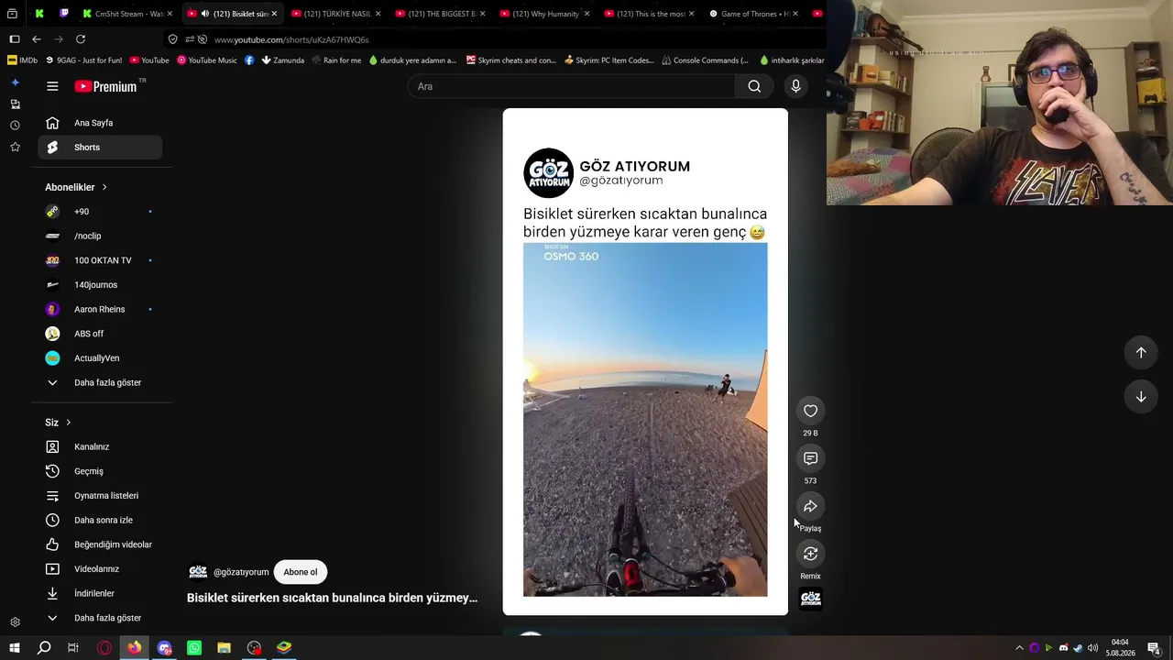This screenshot has width=1173, height=660.
Task: Share this Short via Paylaş
Action: click(810, 506)
